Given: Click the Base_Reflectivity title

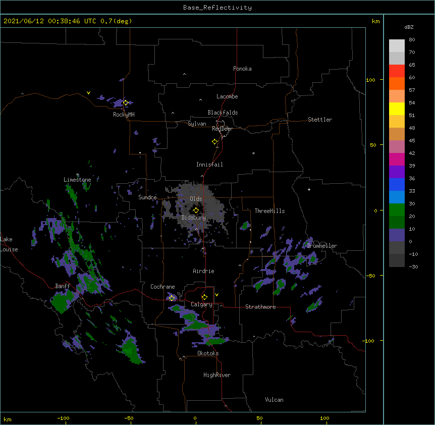Looking at the screenshot, I should click(x=217, y=8).
